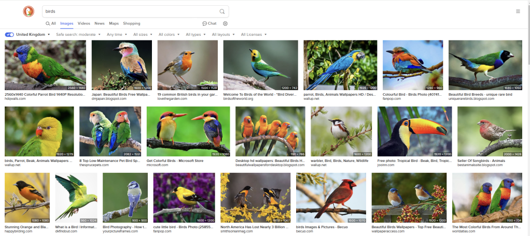Image resolution: width=530 pixels, height=236 pixels.
Task: Open the All sizes filter dropdown
Action: coord(143,35)
